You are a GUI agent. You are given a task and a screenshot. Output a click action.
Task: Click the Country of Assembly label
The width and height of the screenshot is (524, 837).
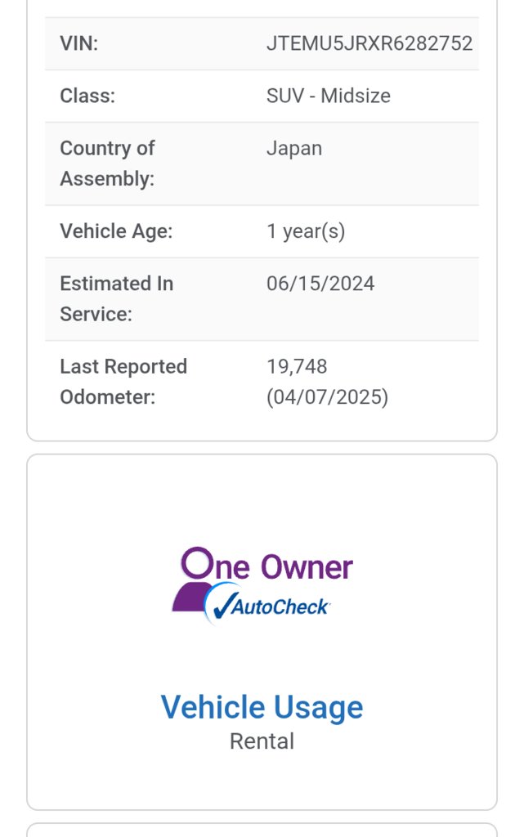pos(107,163)
